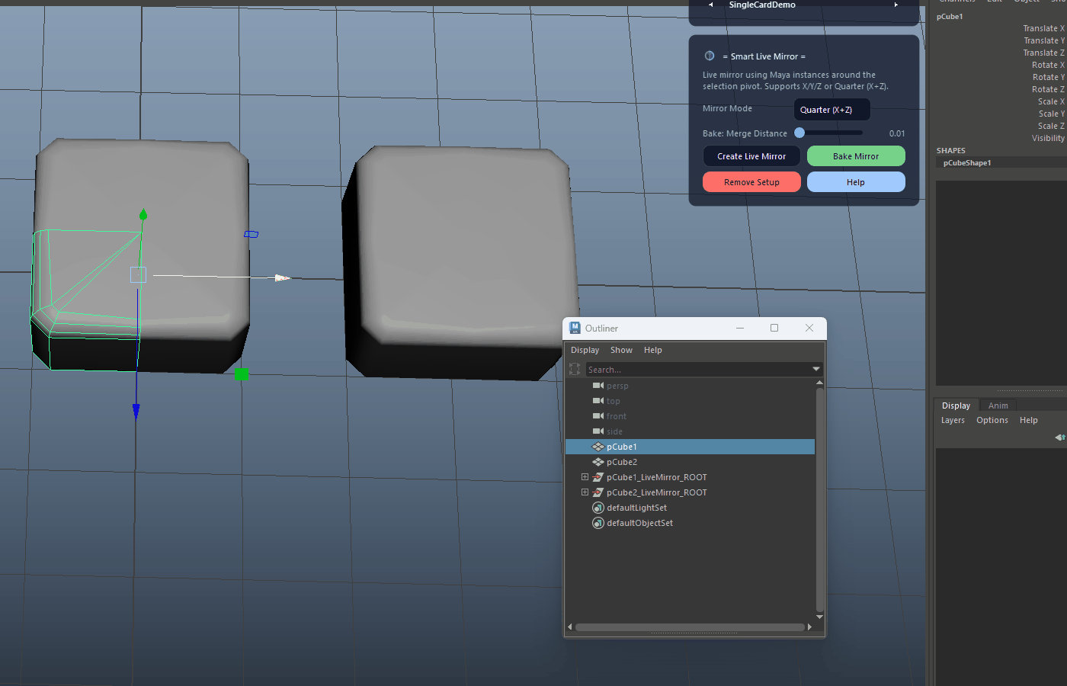
Task: Select Rotate Y channel in Channel Box
Action: point(1048,77)
